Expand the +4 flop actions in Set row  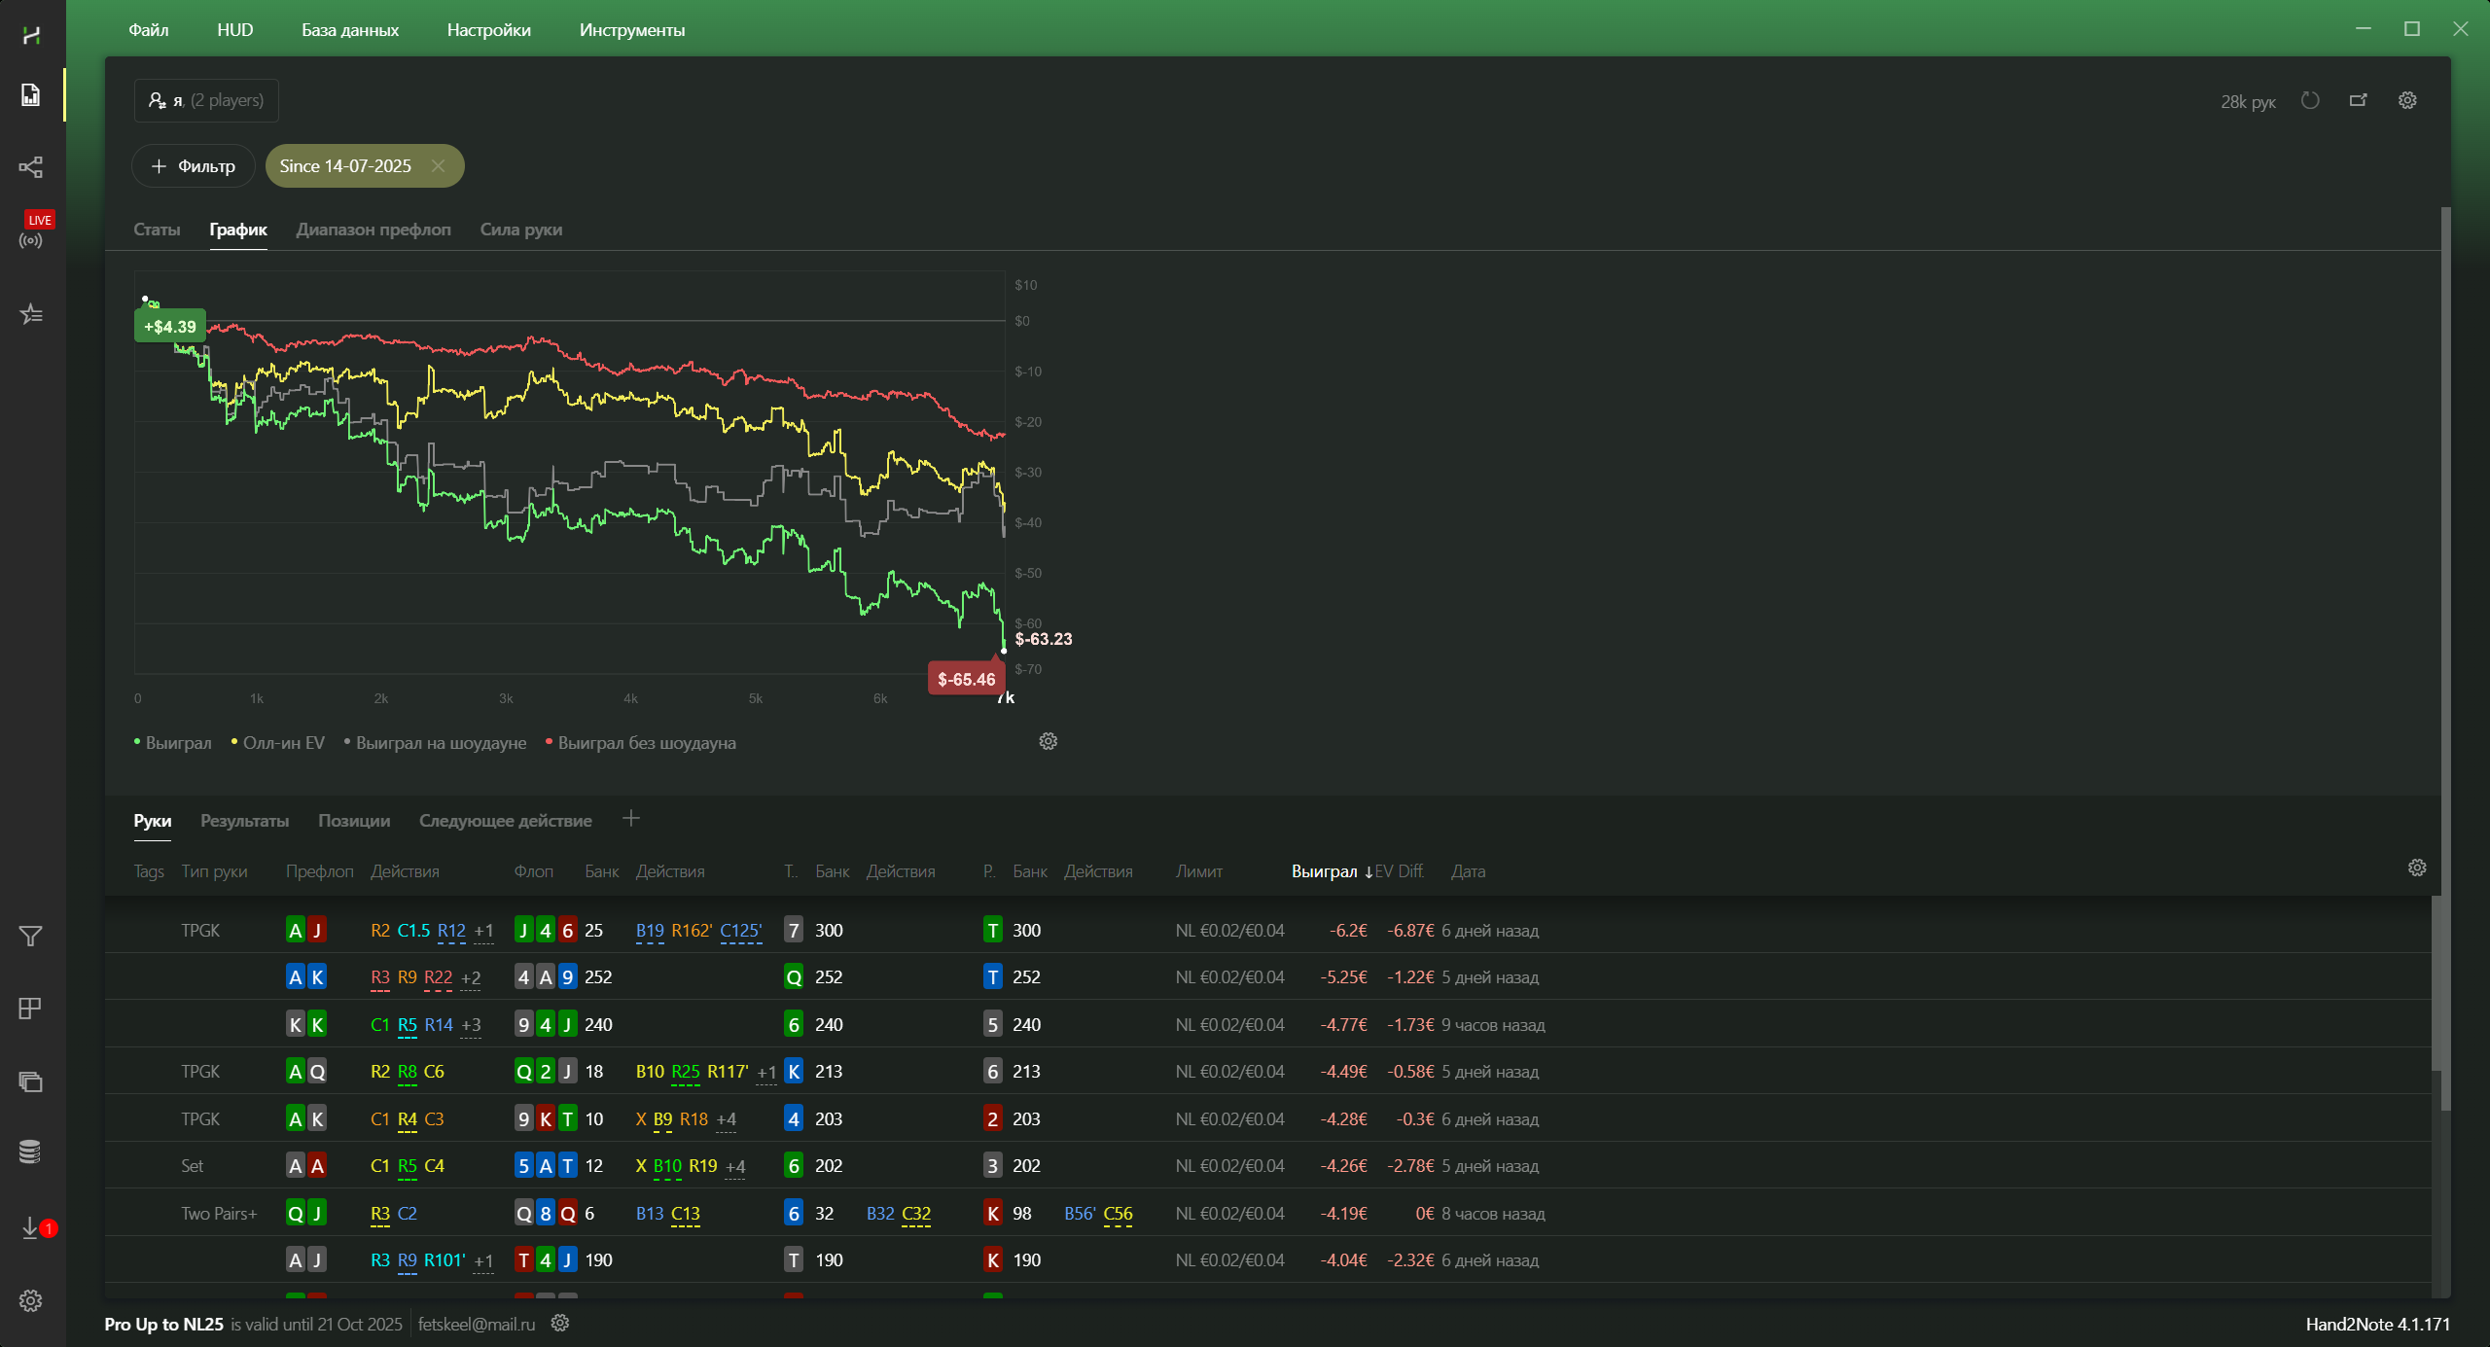point(735,1166)
